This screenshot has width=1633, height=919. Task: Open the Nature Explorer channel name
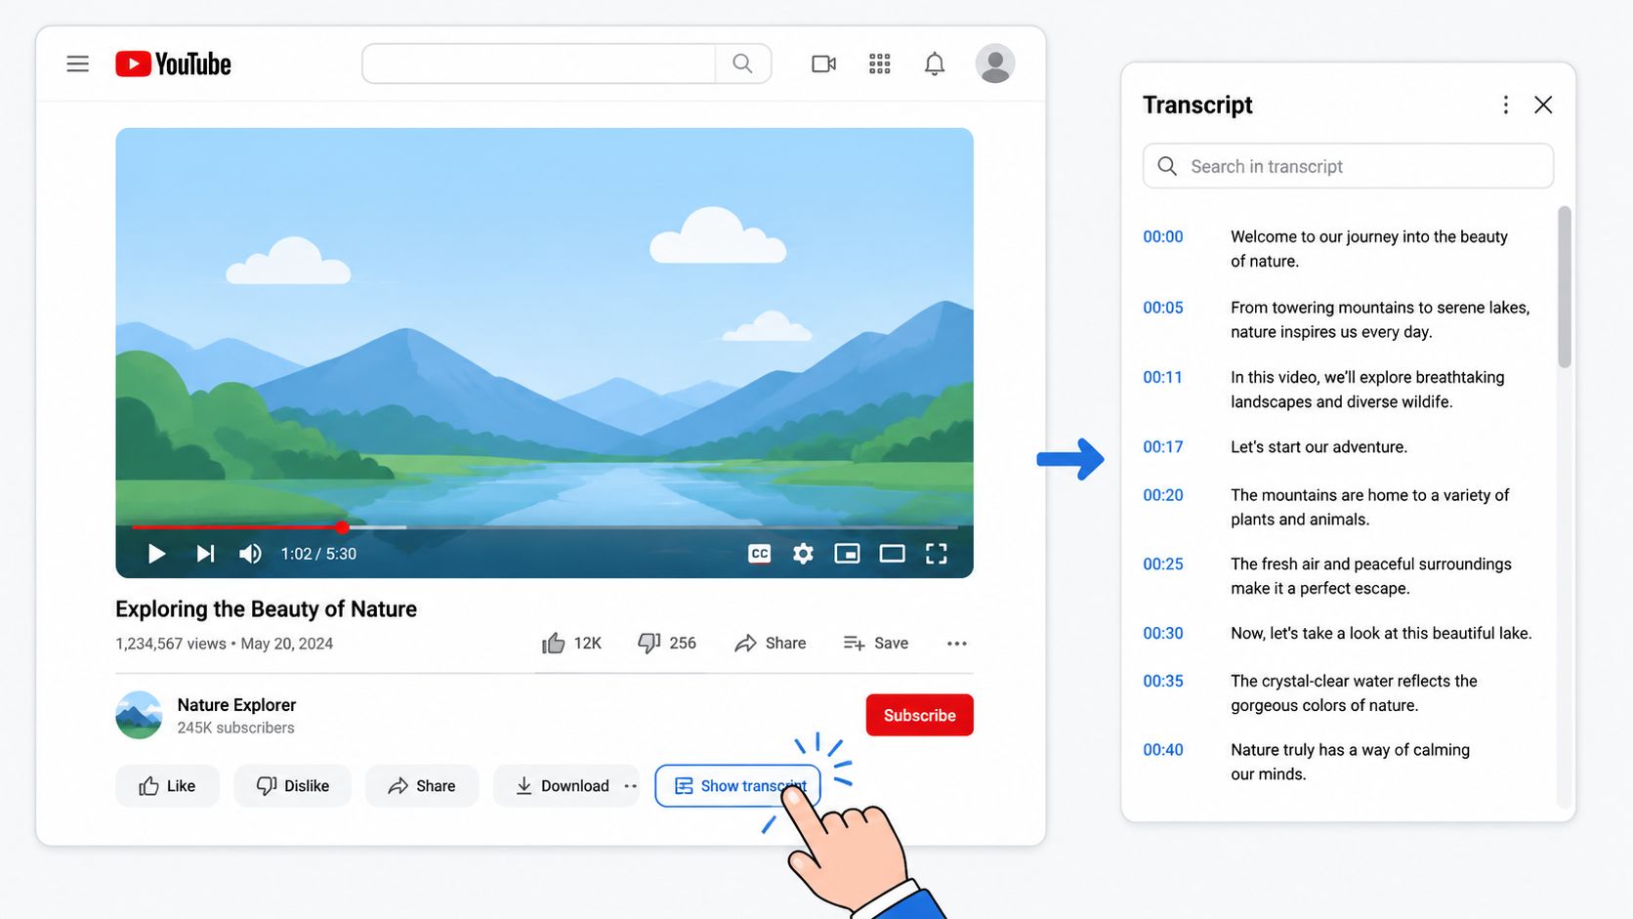tap(236, 705)
